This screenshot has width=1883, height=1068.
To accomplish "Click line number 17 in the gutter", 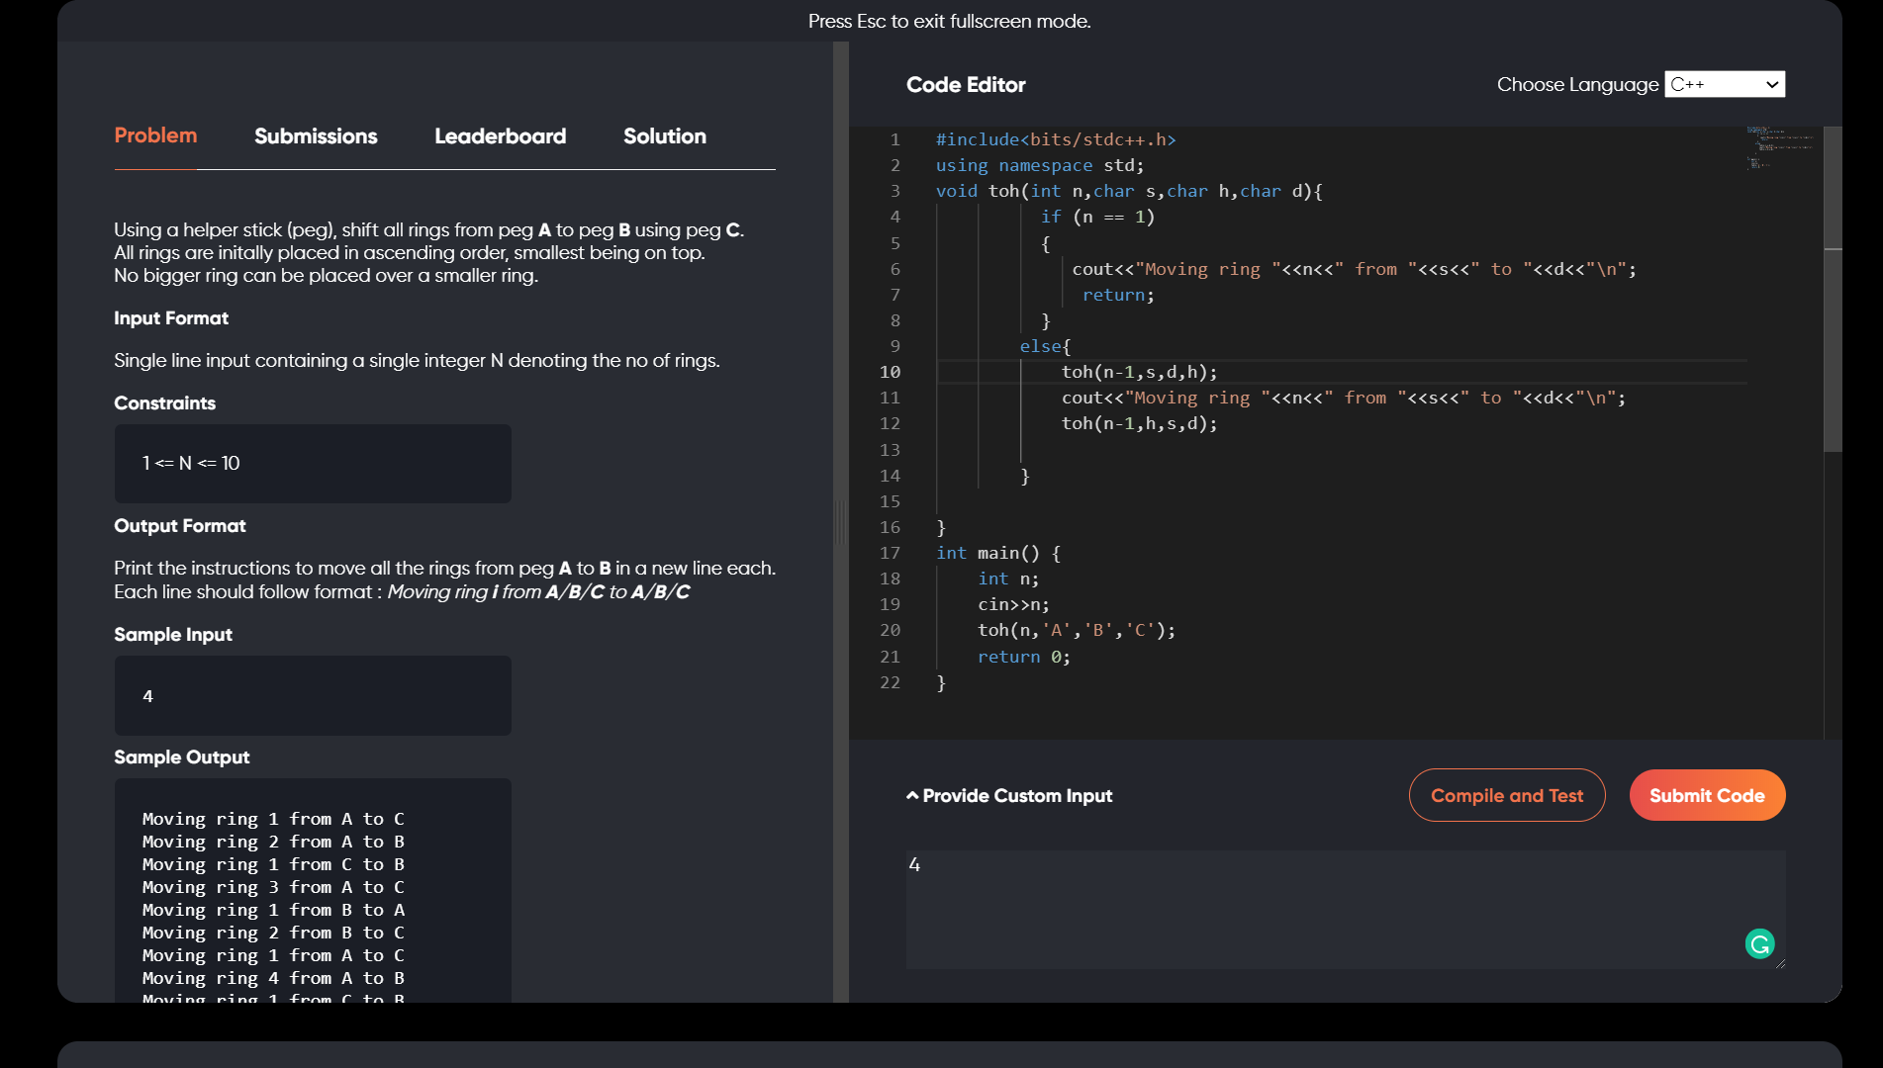I will pyautogui.click(x=890, y=553).
